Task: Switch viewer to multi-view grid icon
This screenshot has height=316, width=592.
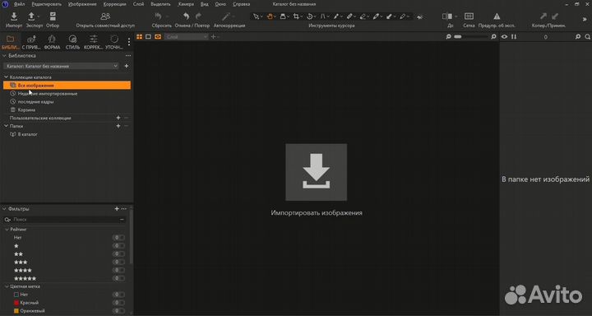Action: point(139,37)
